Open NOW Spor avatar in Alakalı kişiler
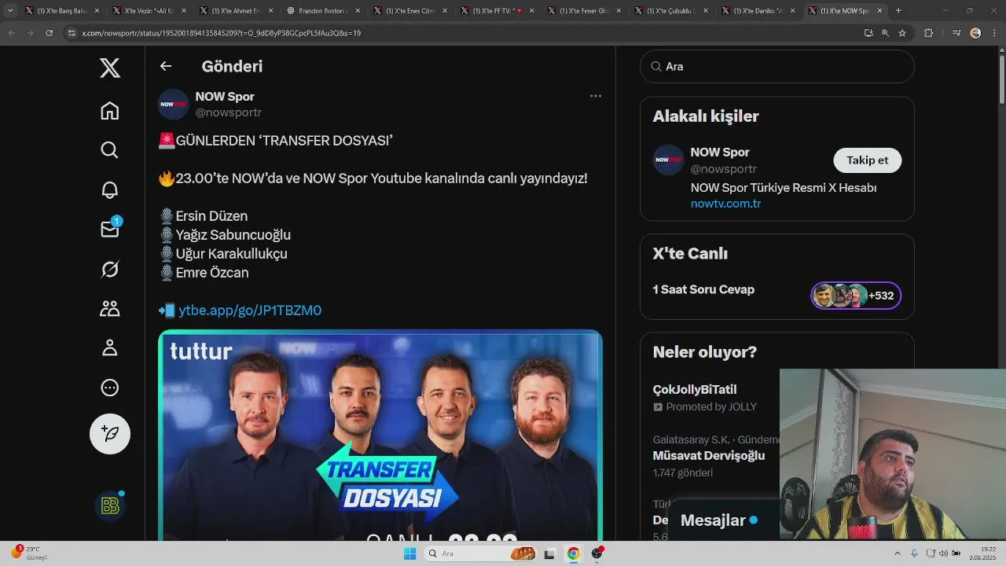This screenshot has width=1006, height=566. tap(669, 160)
